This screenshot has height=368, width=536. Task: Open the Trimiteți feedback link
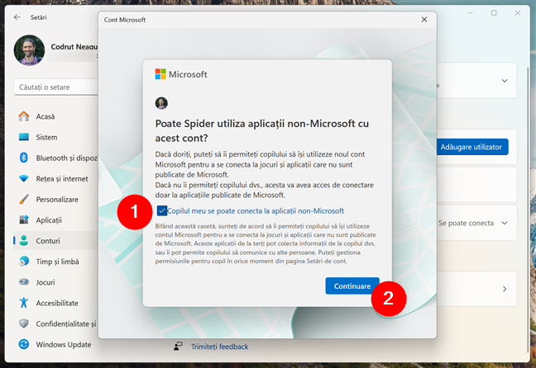pyautogui.click(x=219, y=347)
